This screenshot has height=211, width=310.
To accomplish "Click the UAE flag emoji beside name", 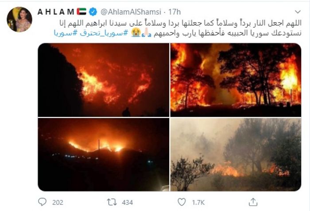I will coord(81,12).
